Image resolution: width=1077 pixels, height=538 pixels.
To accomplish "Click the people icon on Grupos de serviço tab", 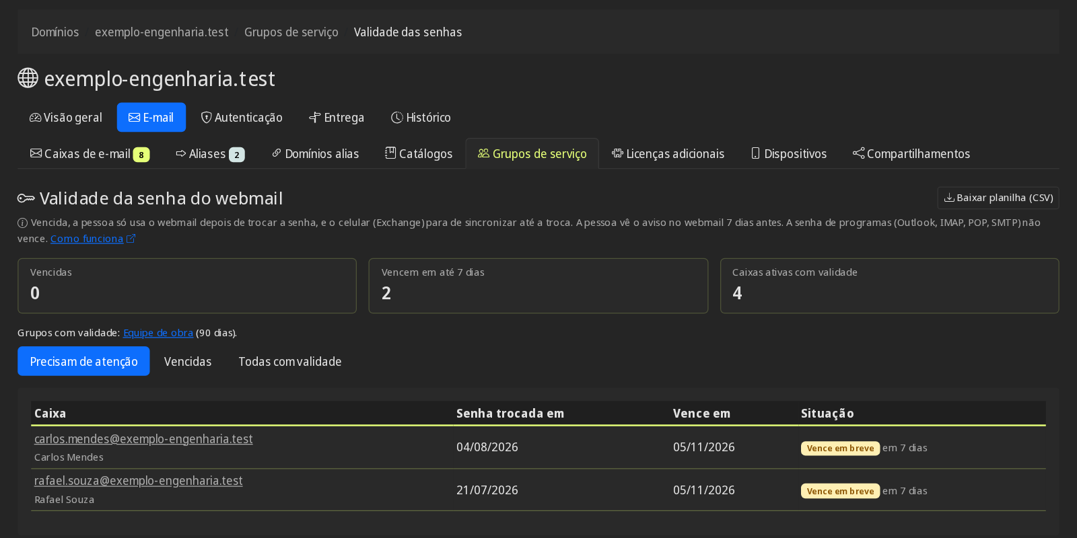I will (483, 153).
